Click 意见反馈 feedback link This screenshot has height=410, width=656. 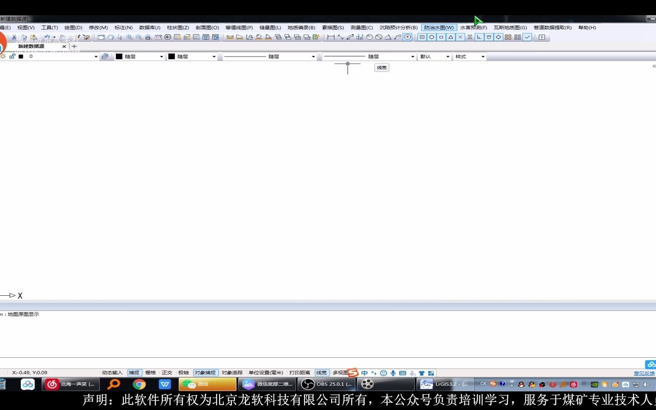pyautogui.click(x=644, y=373)
